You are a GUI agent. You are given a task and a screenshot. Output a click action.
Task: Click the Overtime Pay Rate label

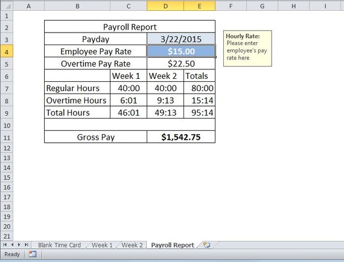pos(95,64)
